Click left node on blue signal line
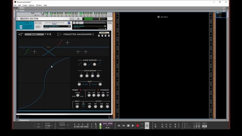242x136 pixels. click(30, 47)
